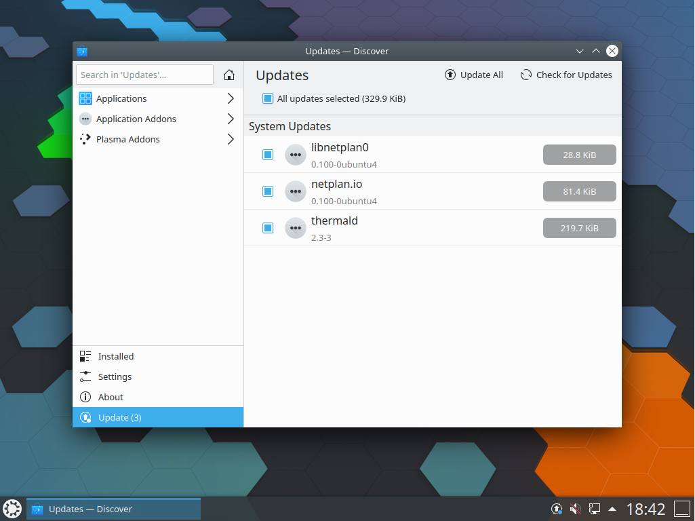Uncheck the libnetplan0 update
695x521 pixels.
pyautogui.click(x=268, y=155)
